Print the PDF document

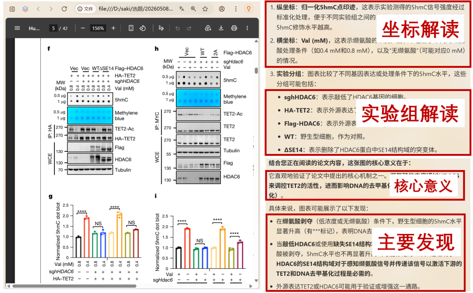click(x=234, y=28)
